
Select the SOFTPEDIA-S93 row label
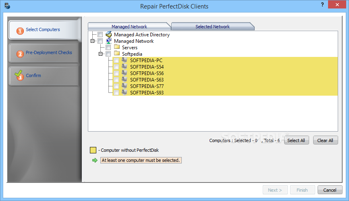click(147, 93)
